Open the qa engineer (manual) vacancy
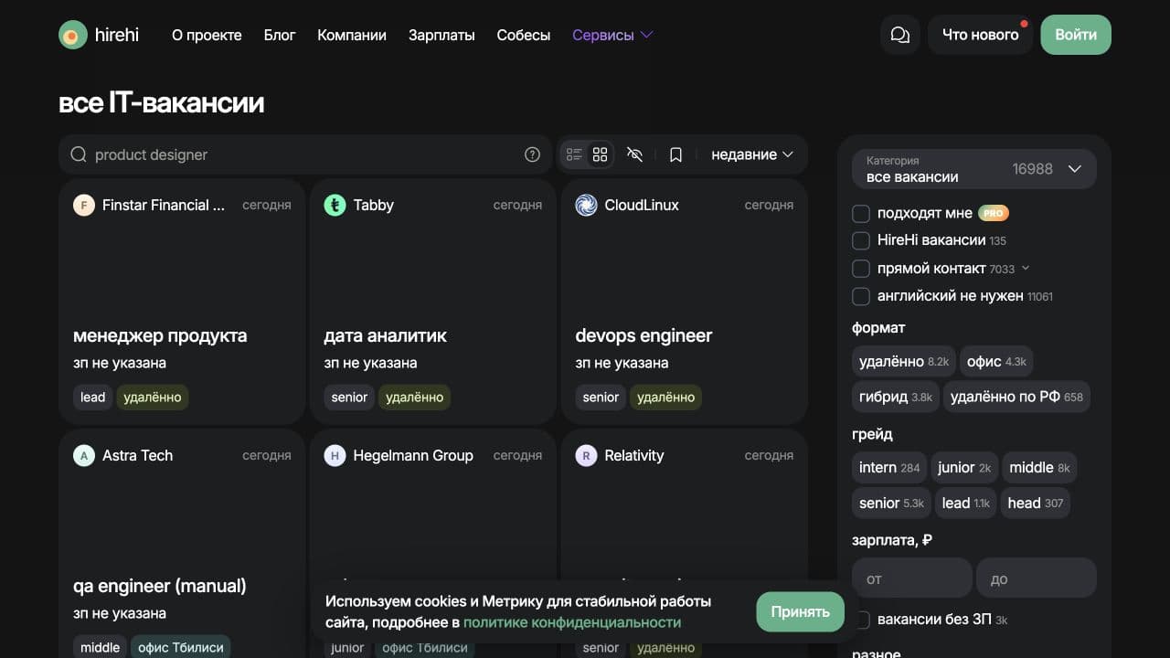The image size is (1170, 658). click(160, 586)
